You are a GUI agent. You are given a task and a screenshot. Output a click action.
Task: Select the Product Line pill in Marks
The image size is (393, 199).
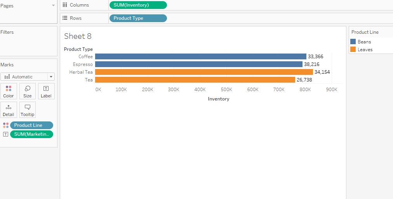click(31, 125)
